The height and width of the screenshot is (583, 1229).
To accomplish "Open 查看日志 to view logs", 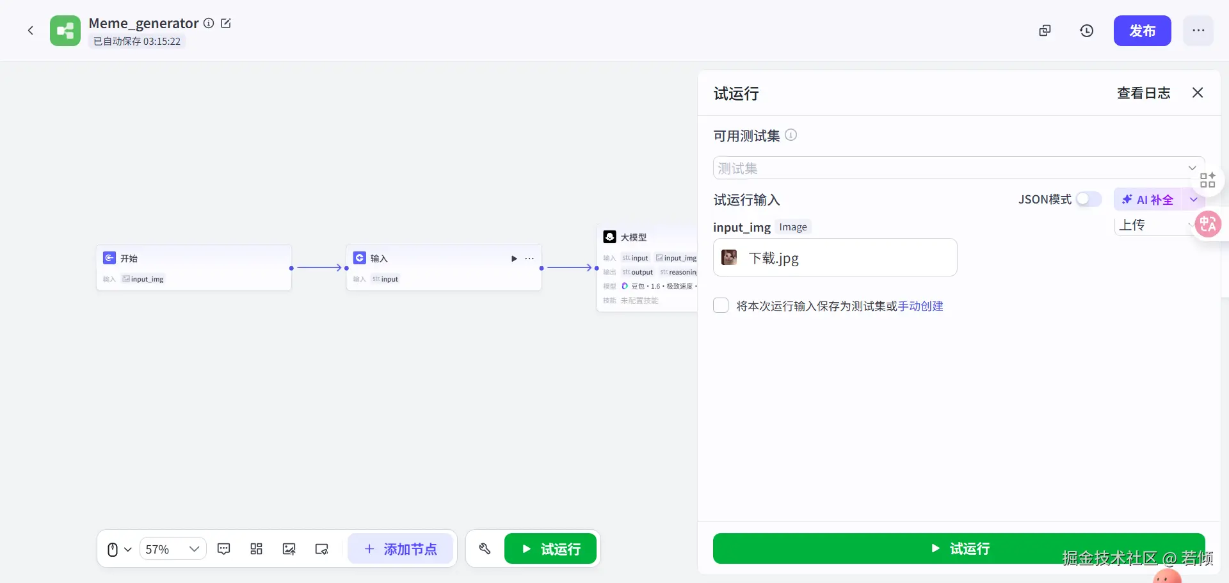I will [1143, 93].
